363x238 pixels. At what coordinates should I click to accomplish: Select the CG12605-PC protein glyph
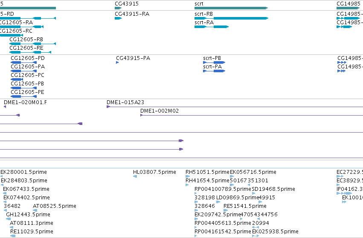coord(17,79)
